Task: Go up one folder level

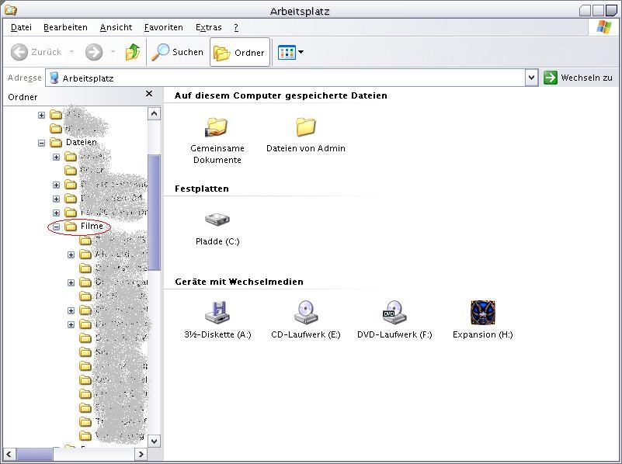Action: coord(133,52)
